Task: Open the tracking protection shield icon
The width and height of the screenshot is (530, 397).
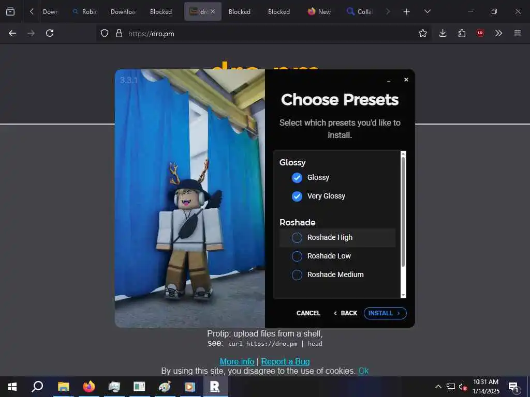Action: [x=105, y=33]
